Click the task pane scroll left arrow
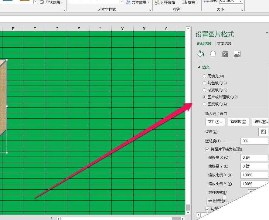The width and height of the screenshot is (269, 220). tap(198, 215)
